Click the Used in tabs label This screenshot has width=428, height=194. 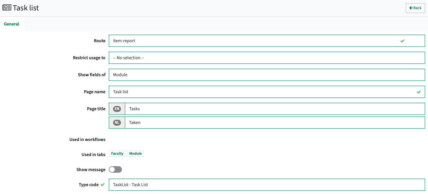tap(93, 154)
